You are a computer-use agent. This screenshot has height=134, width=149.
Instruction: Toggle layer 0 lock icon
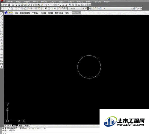pos(100,8)
